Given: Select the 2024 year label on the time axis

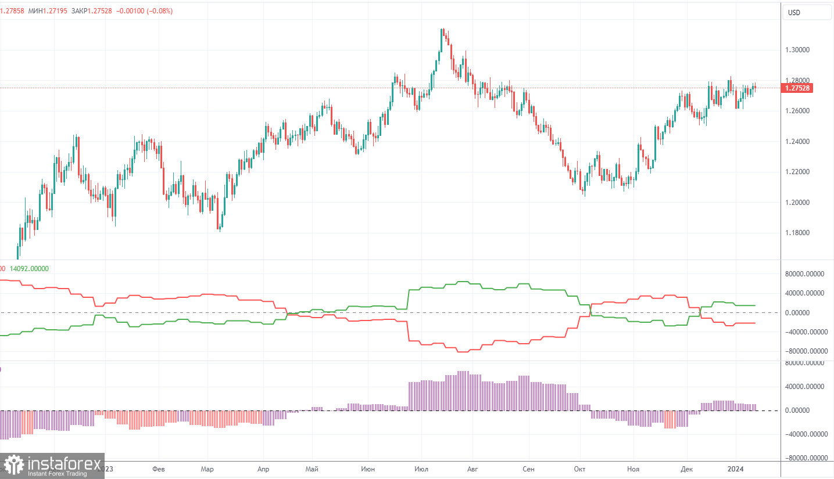Looking at the screenshot, I should point(735,469).
